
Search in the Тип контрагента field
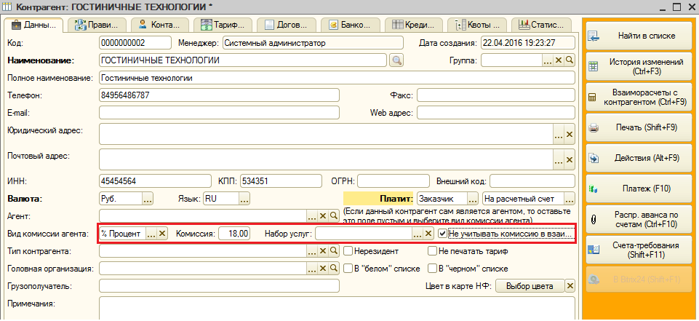pyautogui.click(x=334, y=251)
